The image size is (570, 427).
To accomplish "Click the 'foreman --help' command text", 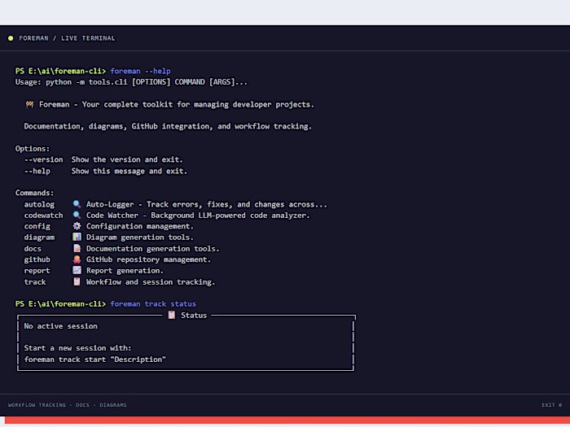I will coord(140,71).
